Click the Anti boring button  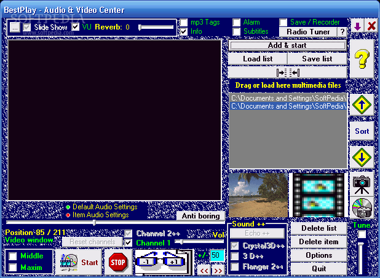[200, 216]
